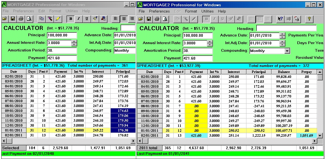Open Utilities menu in right window

[x=207, y=11]
